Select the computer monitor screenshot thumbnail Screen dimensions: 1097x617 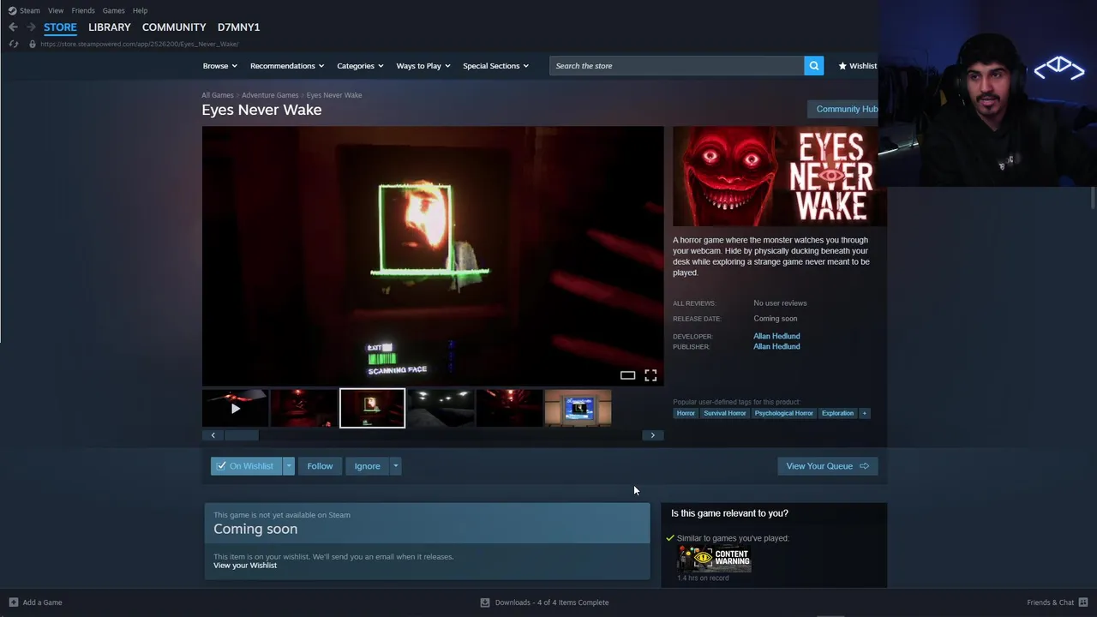coord(578,408)
